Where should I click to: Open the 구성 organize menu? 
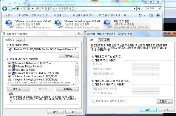pyautogui.click(x=9, y=15)
